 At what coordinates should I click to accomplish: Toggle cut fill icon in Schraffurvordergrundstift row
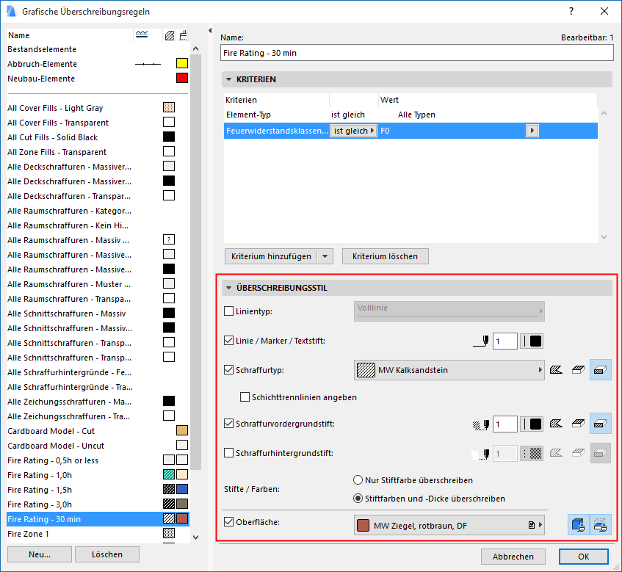tap(600, 424)
